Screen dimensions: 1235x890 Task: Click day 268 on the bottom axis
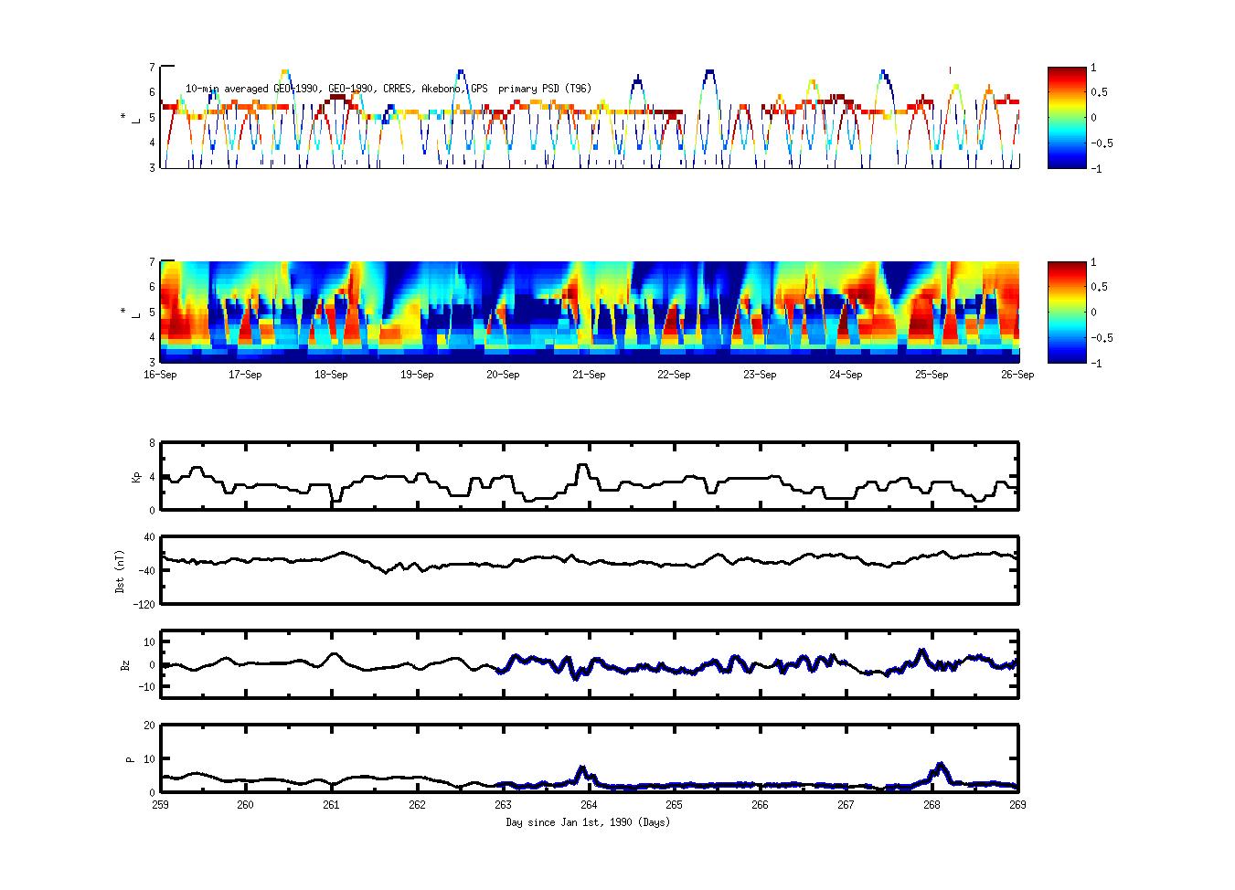[932, 805]
